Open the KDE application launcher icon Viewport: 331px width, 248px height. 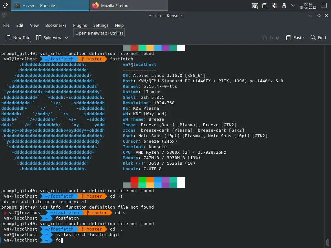[x=5, y=5]
